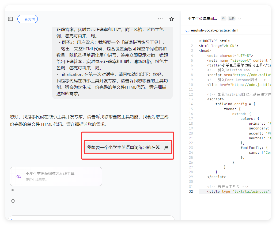Favorite this conversation with the star icon
Viewport: 276px width, 225px height.
[172, 19]
